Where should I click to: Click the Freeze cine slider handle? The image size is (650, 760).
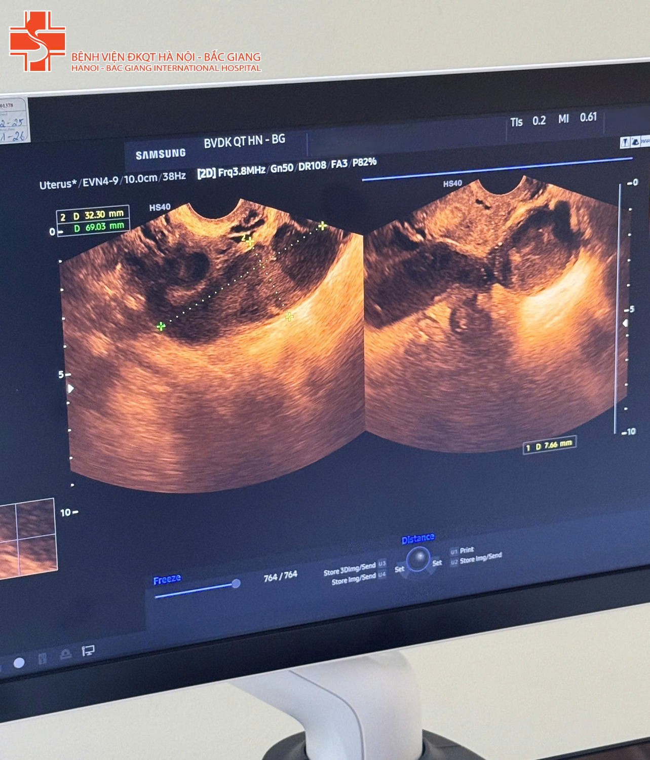(236, 584)
